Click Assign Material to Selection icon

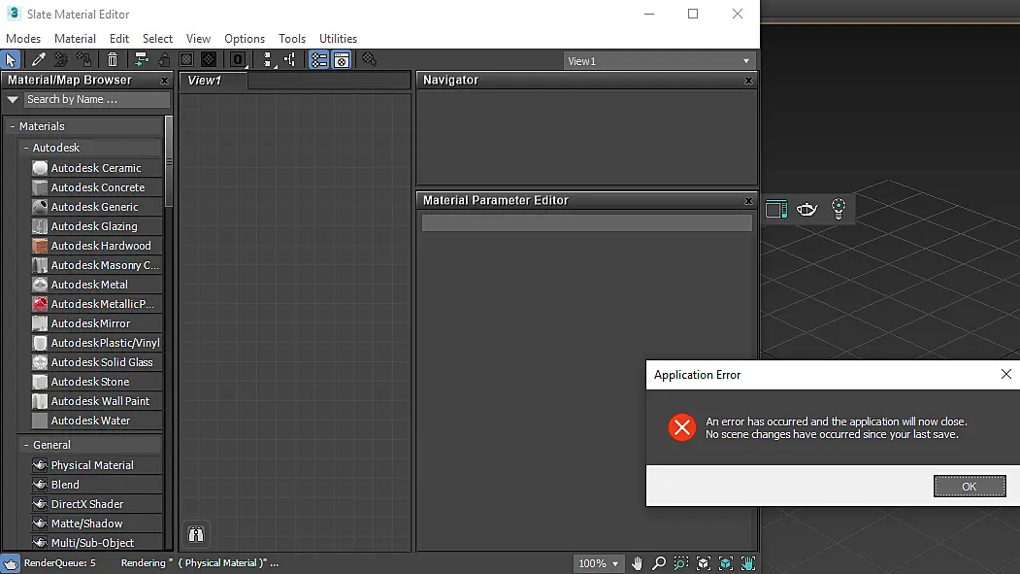(x=83, y=60)
